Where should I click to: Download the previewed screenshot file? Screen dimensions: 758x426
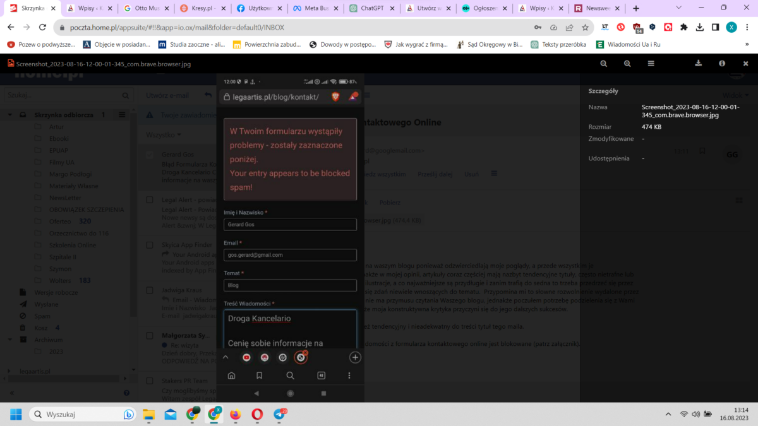pos(699,64)
